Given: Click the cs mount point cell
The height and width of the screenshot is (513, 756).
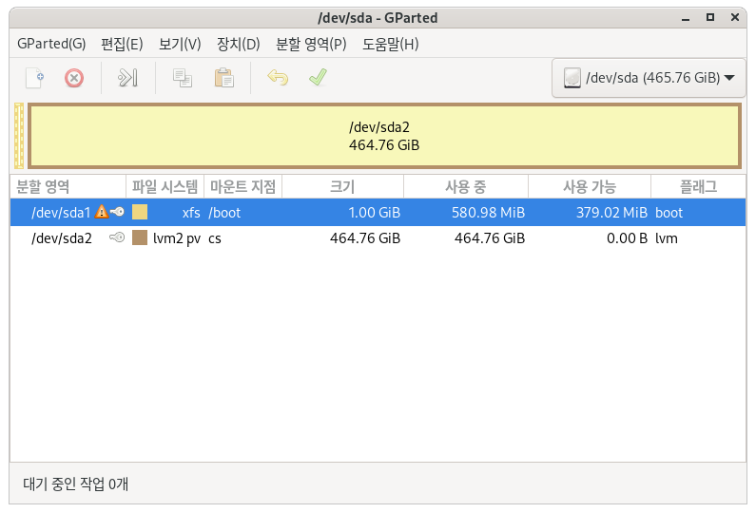Looking at the screenshot, I should [215, 238].
